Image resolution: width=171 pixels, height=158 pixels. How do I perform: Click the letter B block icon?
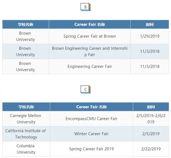86,7
